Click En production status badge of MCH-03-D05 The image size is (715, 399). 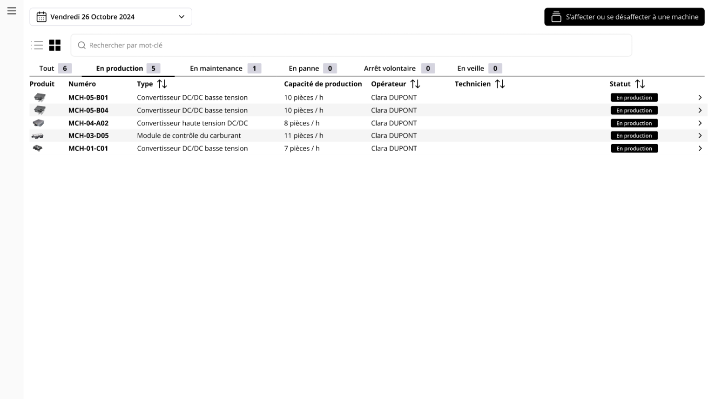[x=634, y=136]
